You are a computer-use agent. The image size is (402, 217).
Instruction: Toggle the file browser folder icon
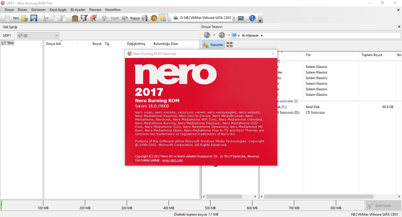(x=163, y=18)
